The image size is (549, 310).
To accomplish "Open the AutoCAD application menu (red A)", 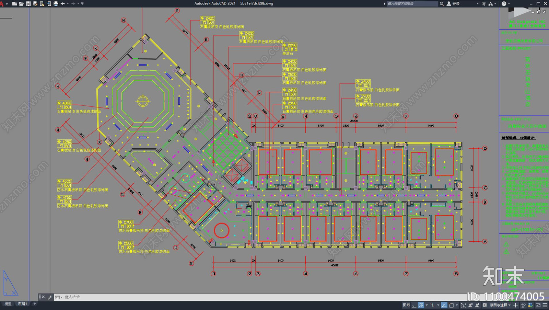I will point(2,4).
